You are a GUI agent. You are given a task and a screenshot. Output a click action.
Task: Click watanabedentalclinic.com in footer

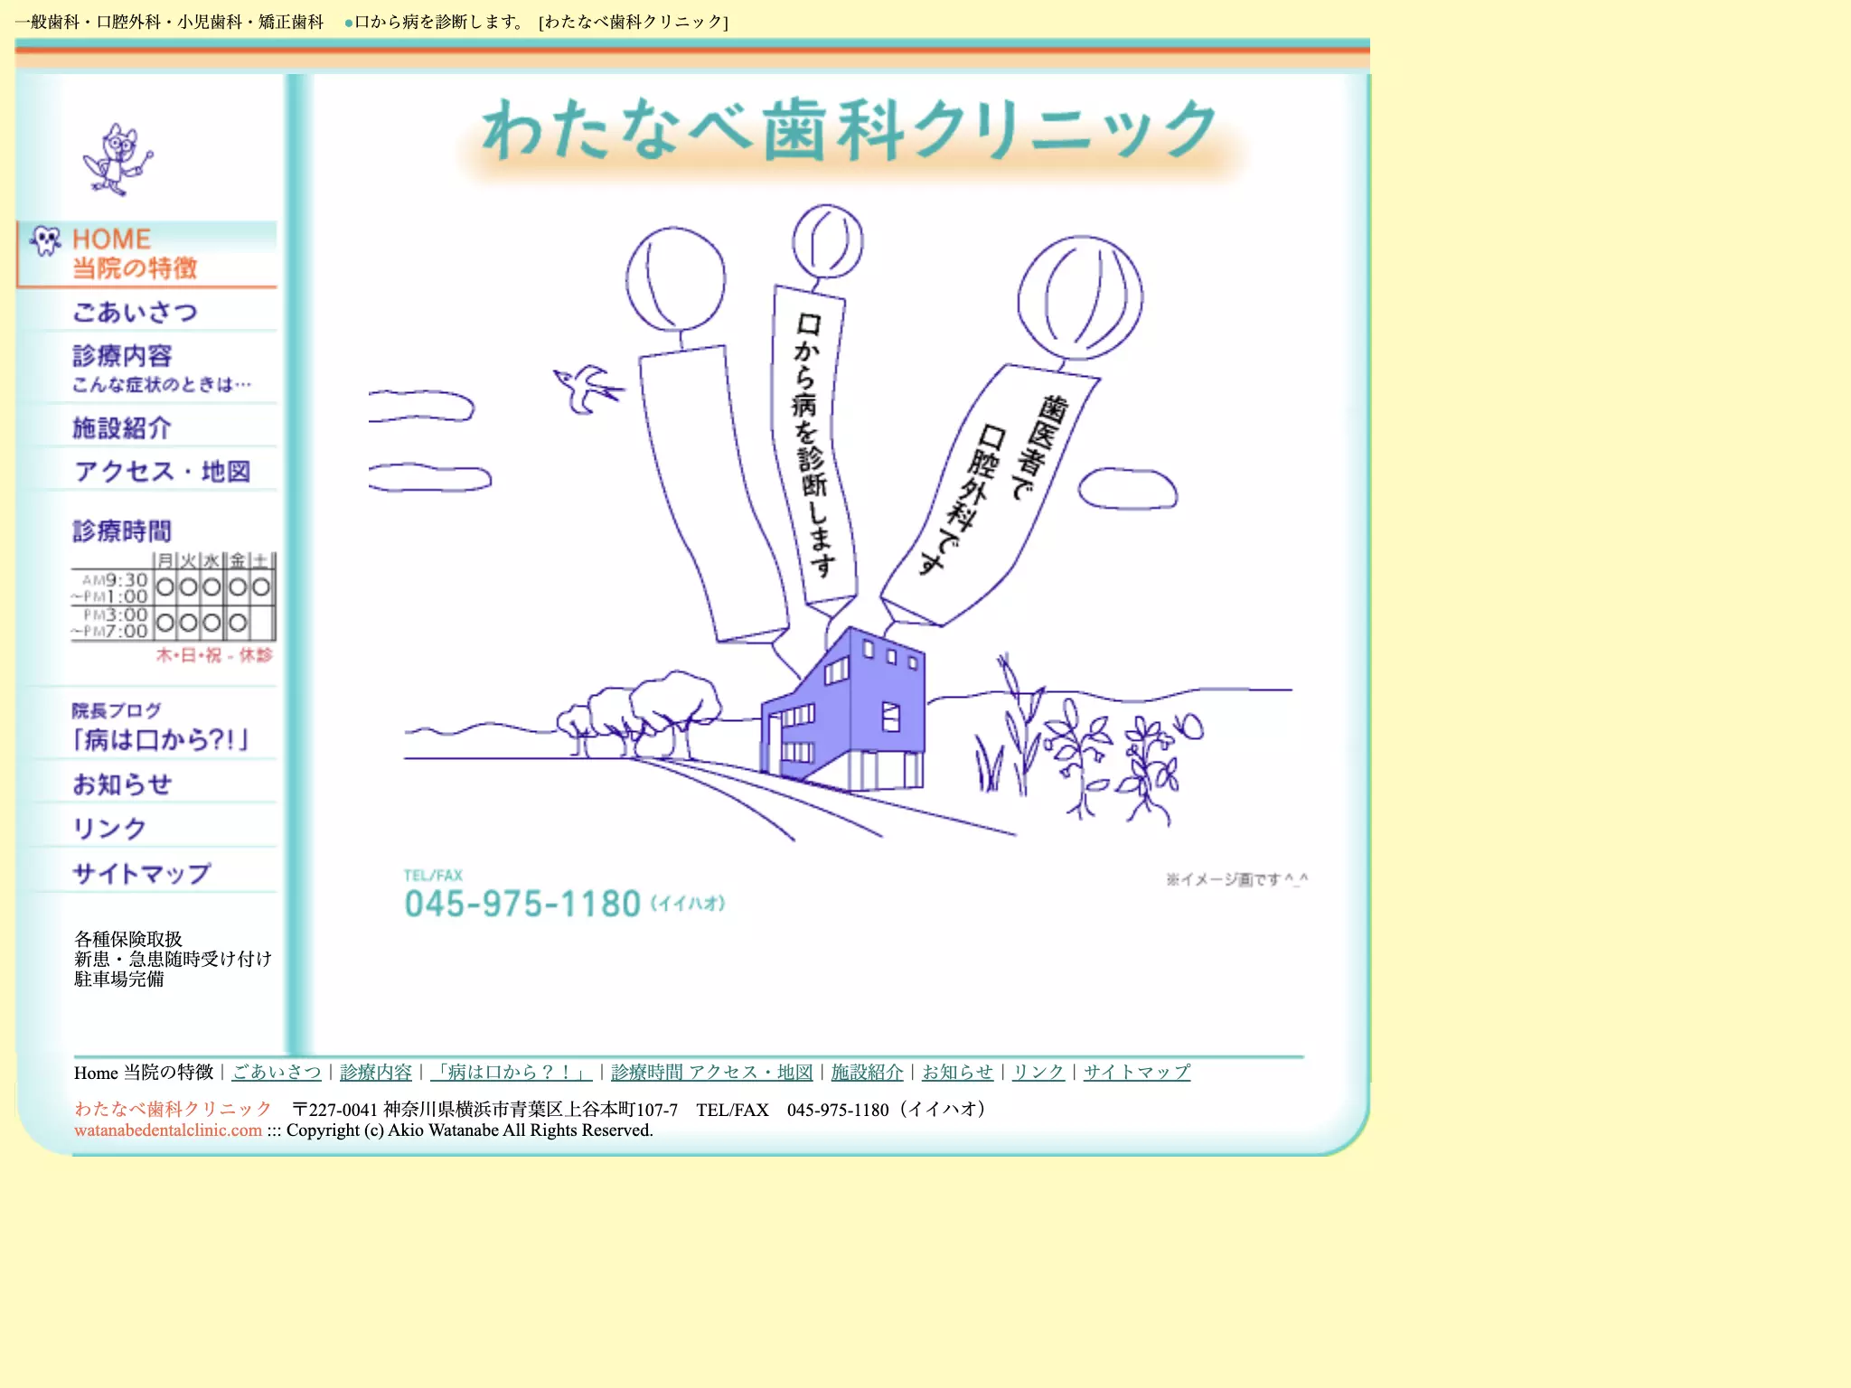[x=168, y=1130]
